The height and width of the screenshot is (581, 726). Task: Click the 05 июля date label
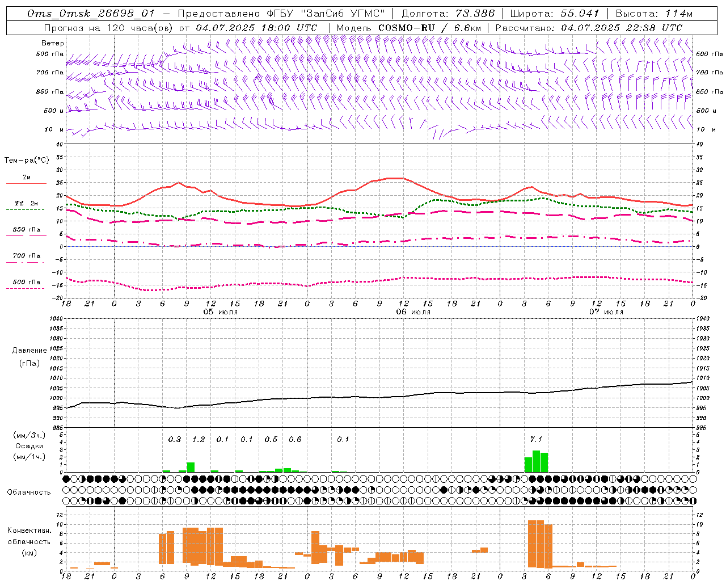[x=221, y=312]
